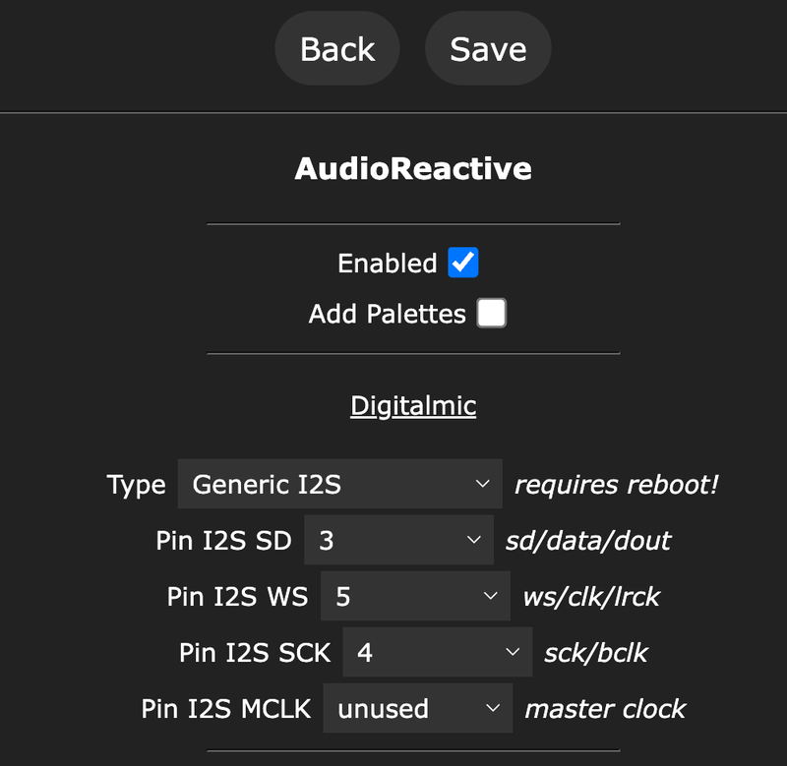Click the "requires reboot!" note
The height and width of the screenshot is (766, 787).
(x=617, y=484)
